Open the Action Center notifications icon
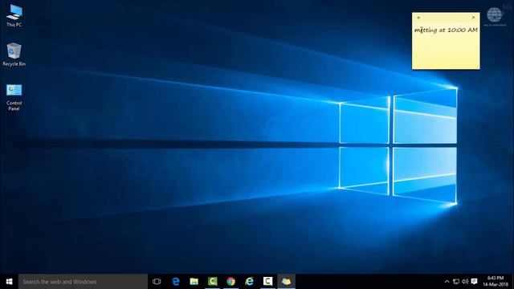This screenshot has height=289, width=514. point(474,282)
